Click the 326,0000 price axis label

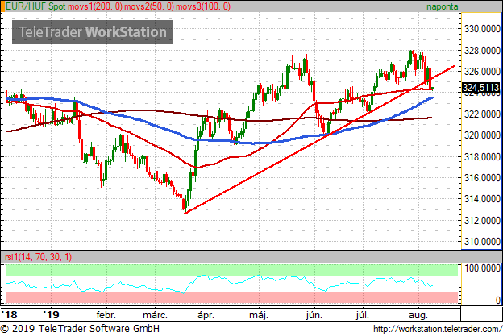[x=482, y=72]
